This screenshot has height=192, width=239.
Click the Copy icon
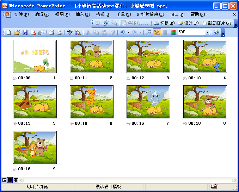(96, 32)
